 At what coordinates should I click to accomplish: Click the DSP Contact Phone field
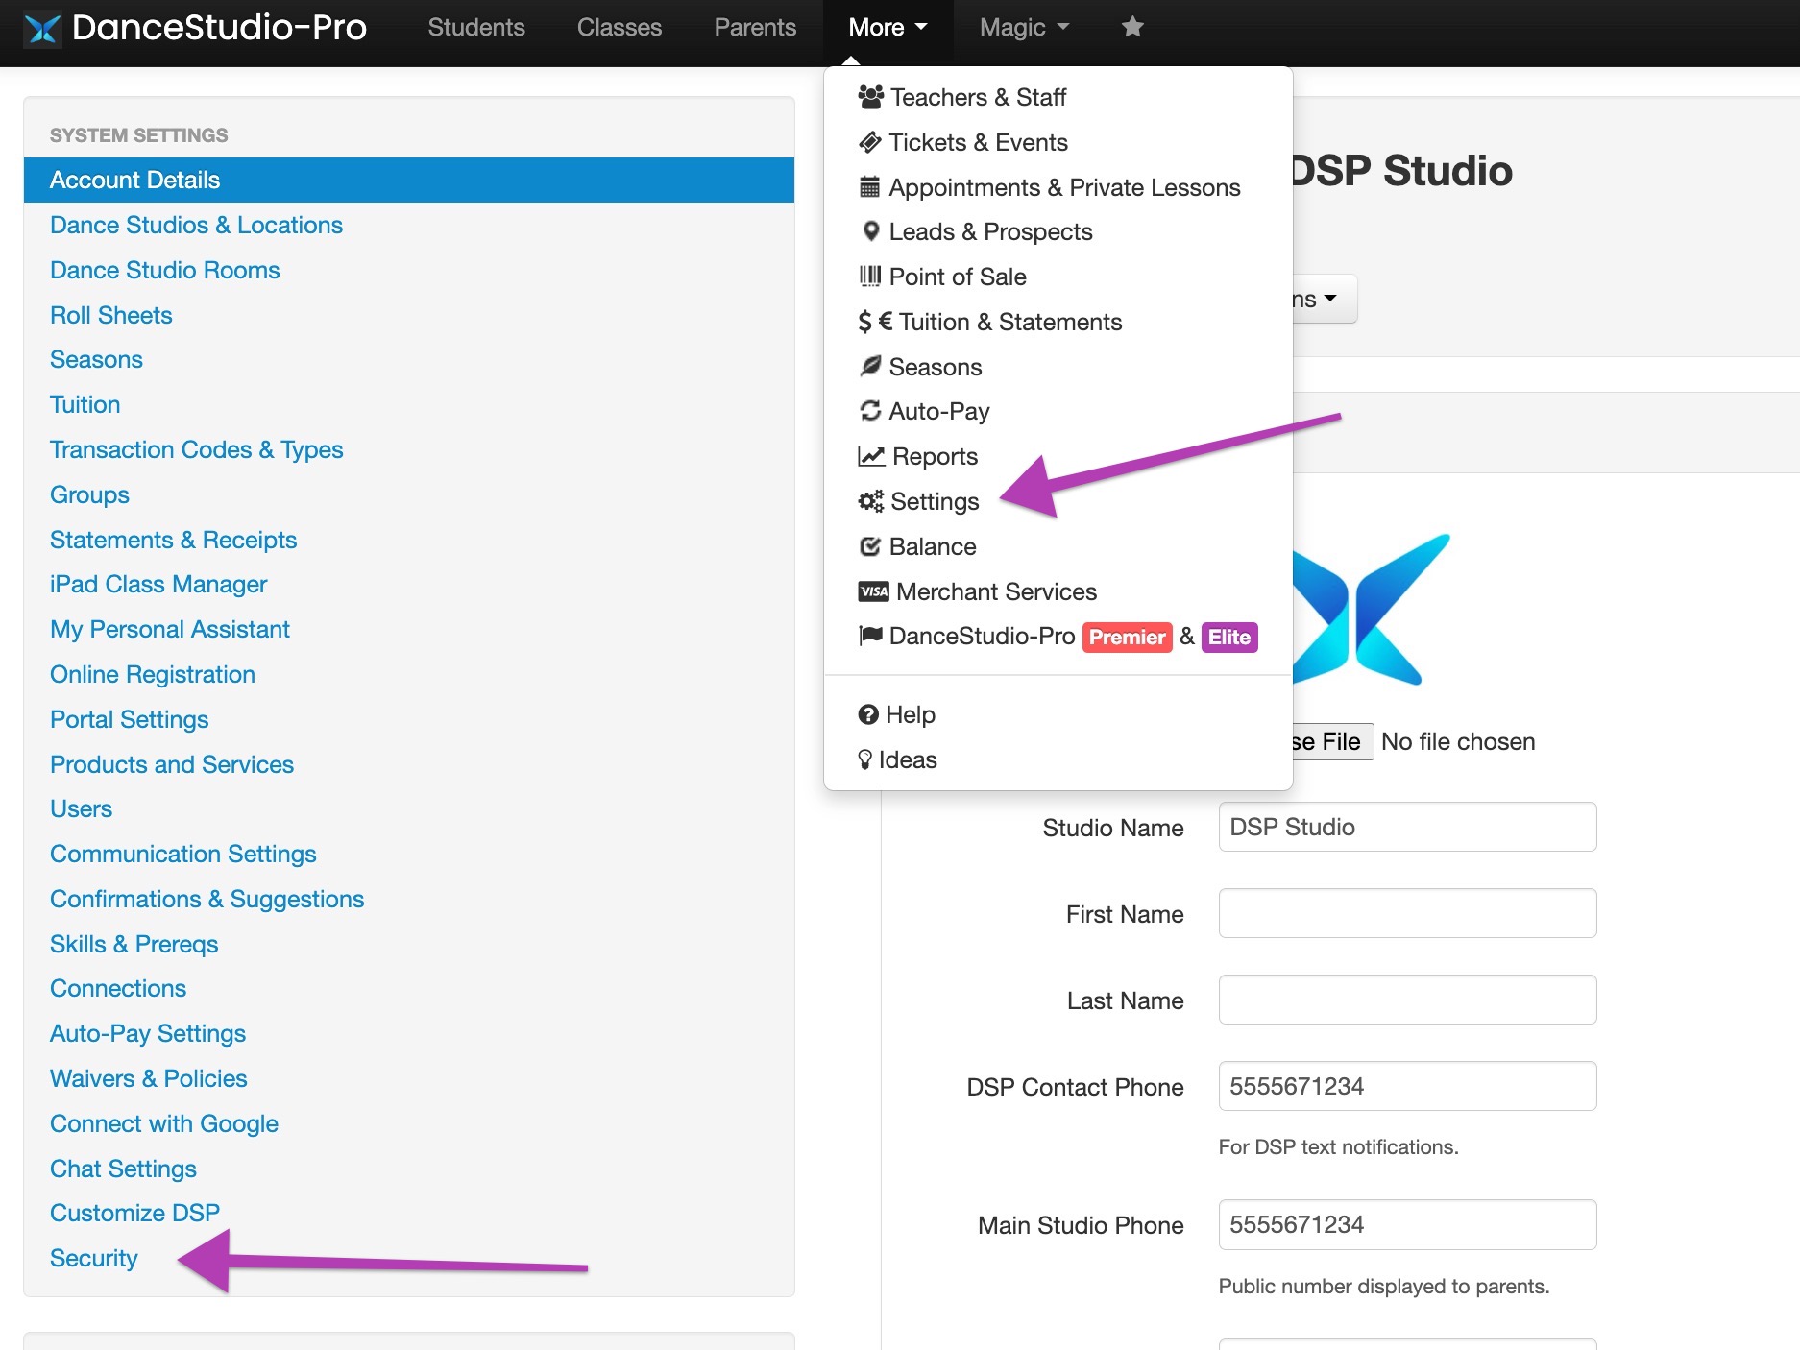point(1407,1086)
